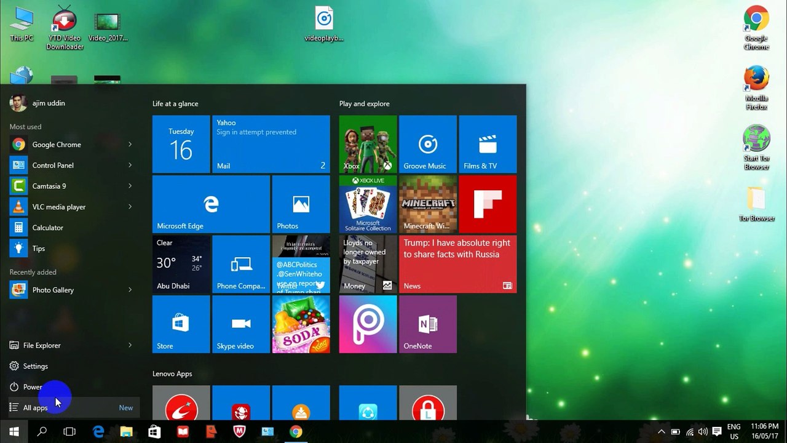The height and width of the screenshot is (443, 787).
Task: Open the red Flipboard tile
Action: (x=488, y=204)
